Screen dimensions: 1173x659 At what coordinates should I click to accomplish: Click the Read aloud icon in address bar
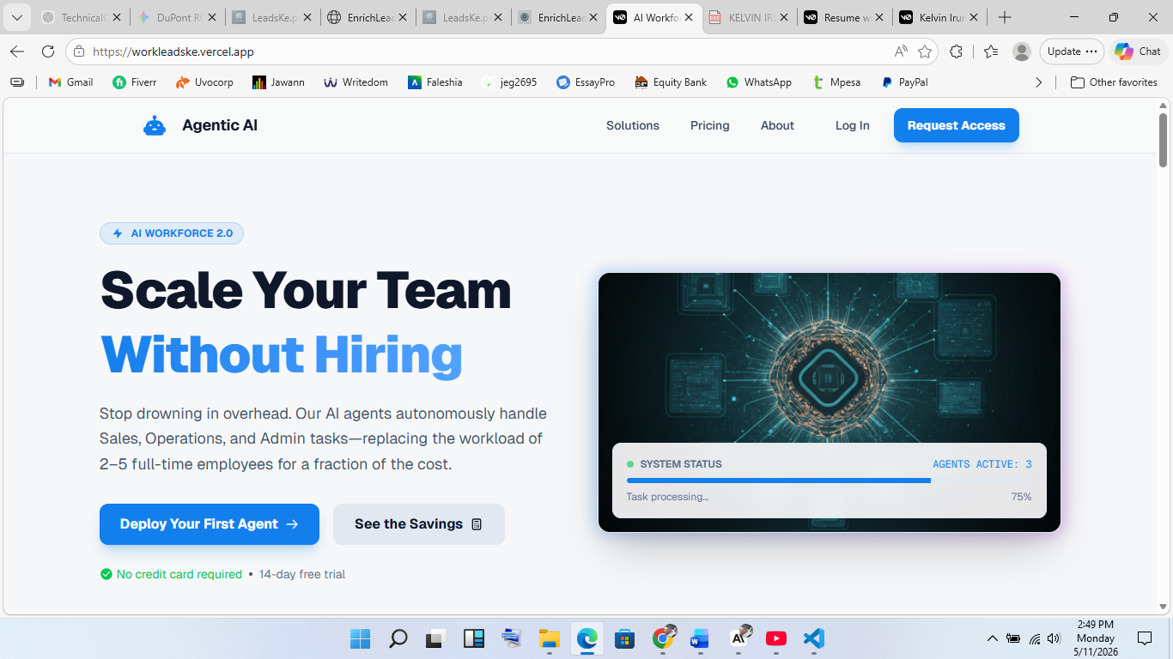pyautogui.click(x=901, y=51)
